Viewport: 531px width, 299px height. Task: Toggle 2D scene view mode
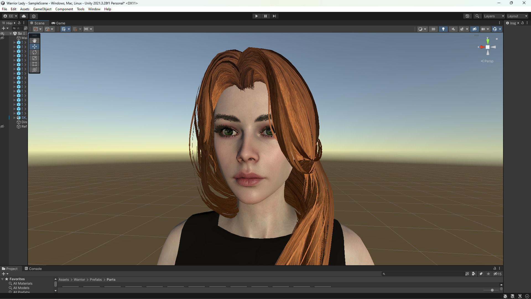click(x=433, y=29)
